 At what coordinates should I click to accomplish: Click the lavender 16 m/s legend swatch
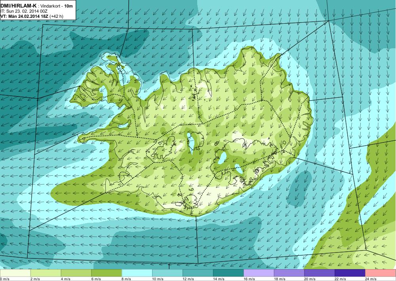(x=259, y=273)
